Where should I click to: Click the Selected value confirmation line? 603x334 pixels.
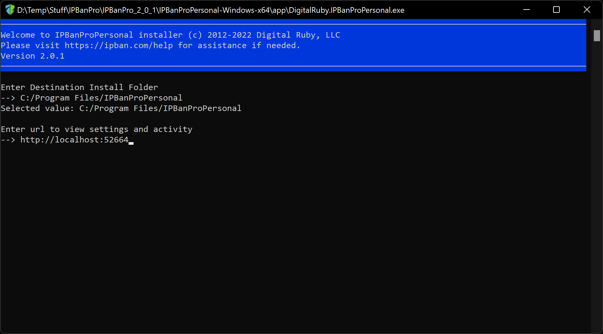point(121,108)
